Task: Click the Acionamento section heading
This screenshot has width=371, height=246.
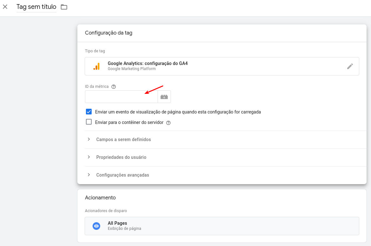Action: 100,197
